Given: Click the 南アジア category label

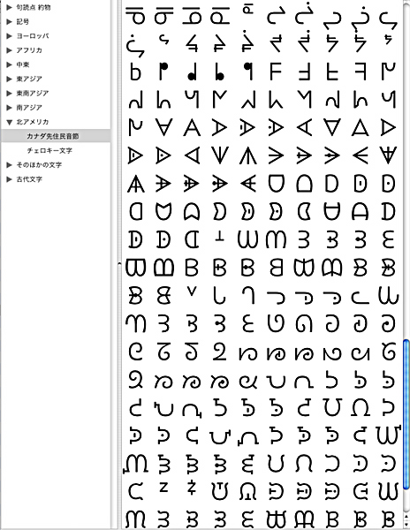Looking at the screenshot, I should (29, 108).
